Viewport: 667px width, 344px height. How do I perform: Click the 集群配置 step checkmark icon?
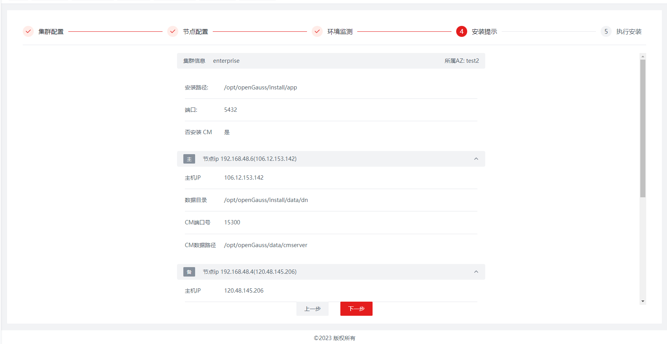click(x=28, y=31)
